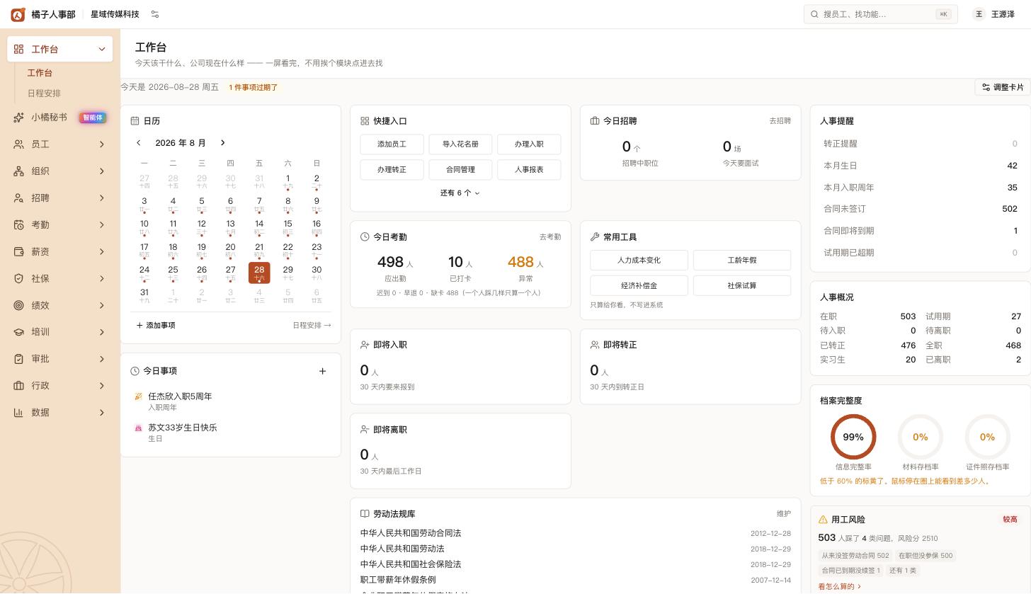Expand the 招聘 sidebar menu
The height and width of the screenshot is (594, 1031).
pyautogui.click(x=101, y=198)
